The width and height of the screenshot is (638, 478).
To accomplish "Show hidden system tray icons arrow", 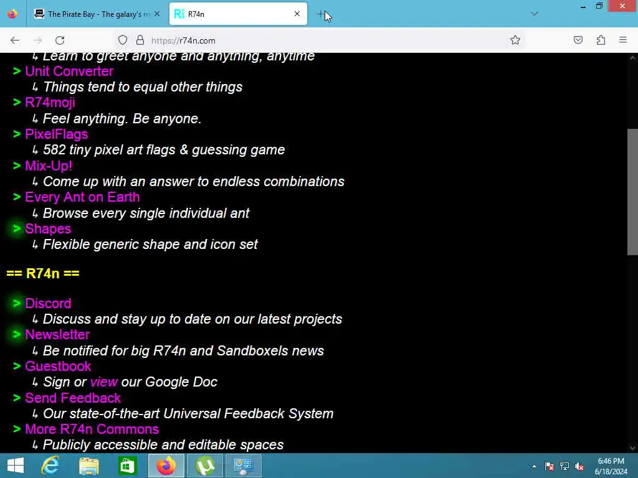I will 534,466.
